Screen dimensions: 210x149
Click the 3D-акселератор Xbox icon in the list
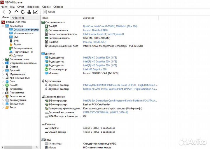46,69
